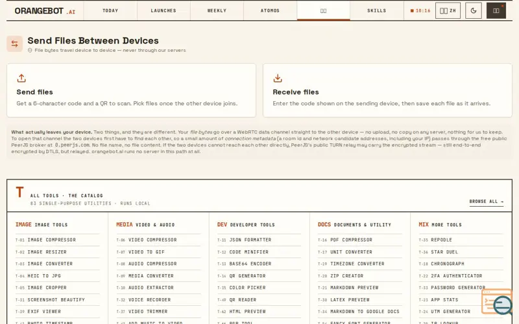Open Markdown to Google Docs tool
The image size is (519, 324).
(360, 312)
